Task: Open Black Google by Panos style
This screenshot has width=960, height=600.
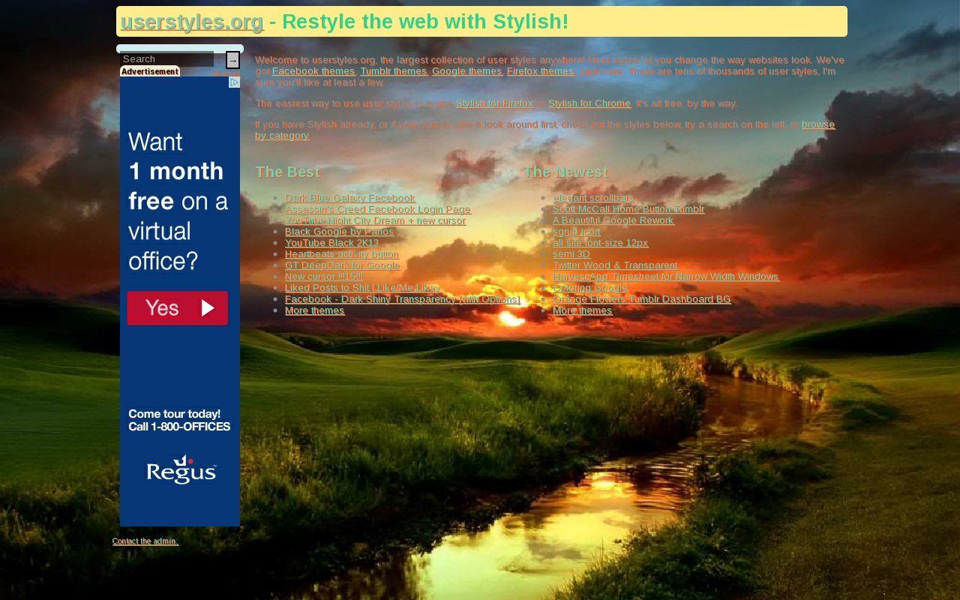Action: click(x=339, y=232)
